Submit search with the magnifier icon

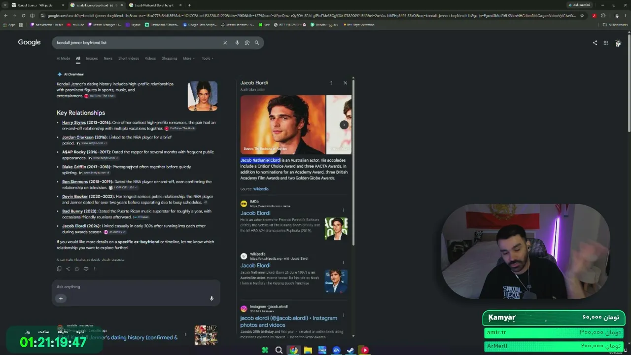click(257, 43)
